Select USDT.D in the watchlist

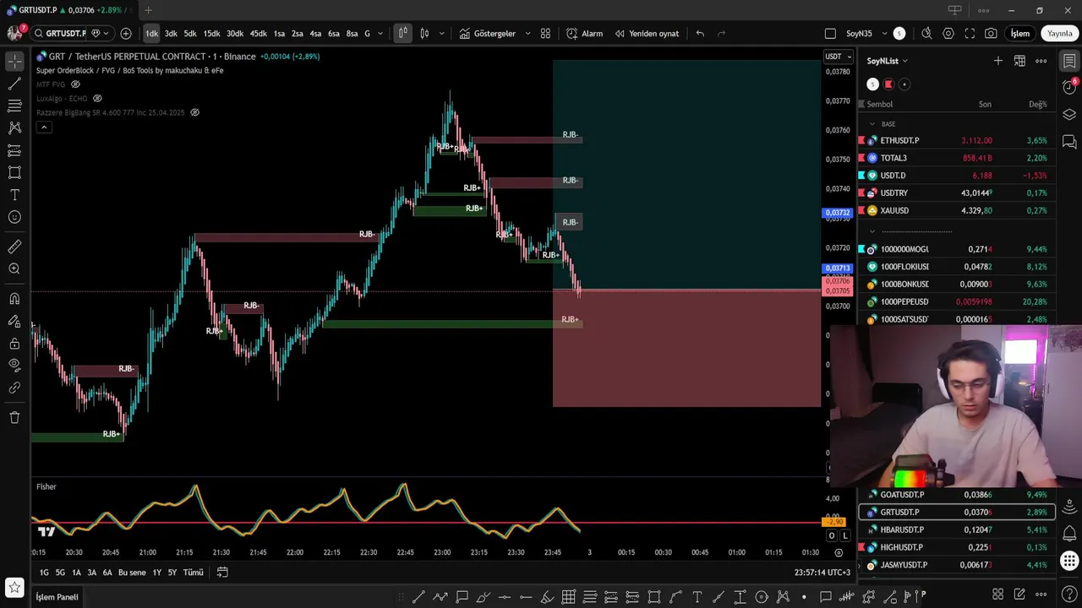(x=955, y=176)
